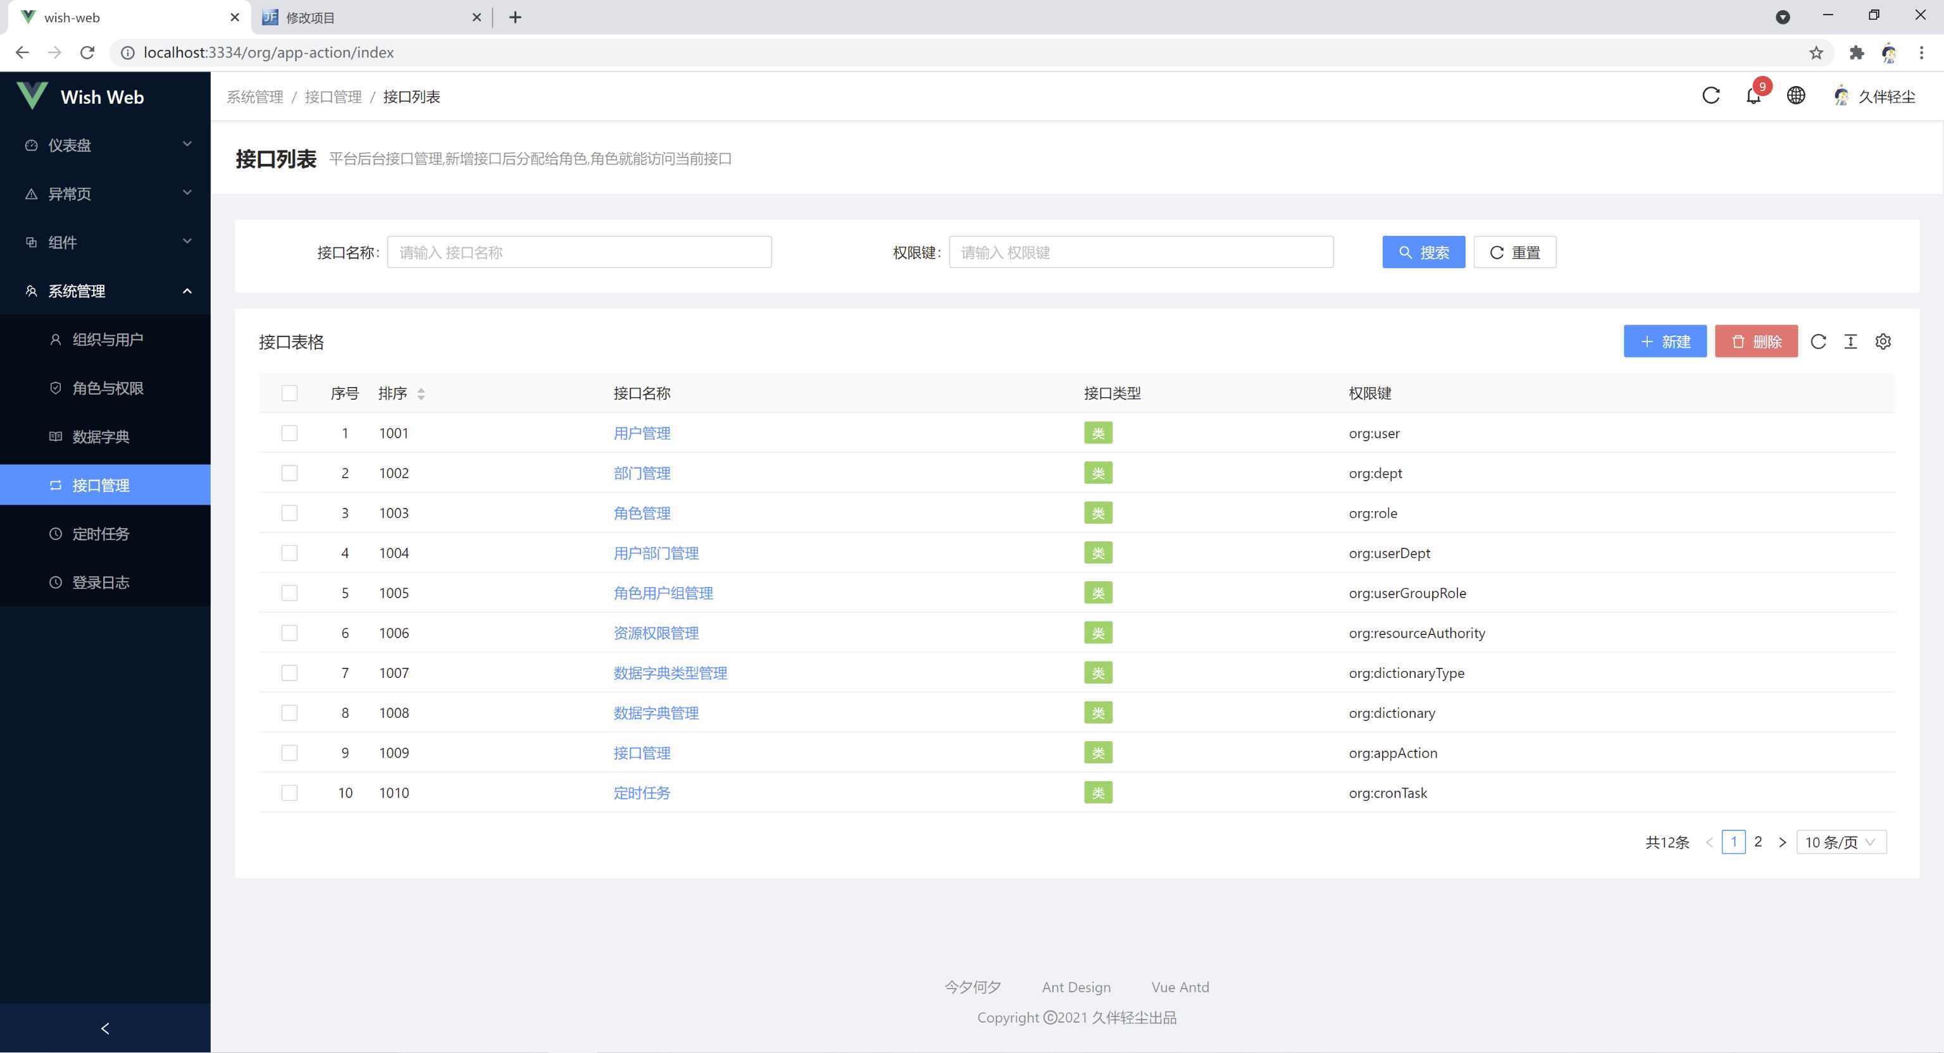Open the Vue Antd footer link
The height and width of the screenshot is (1053, 1944).
pyautogui.click(x=1180, y=987)
